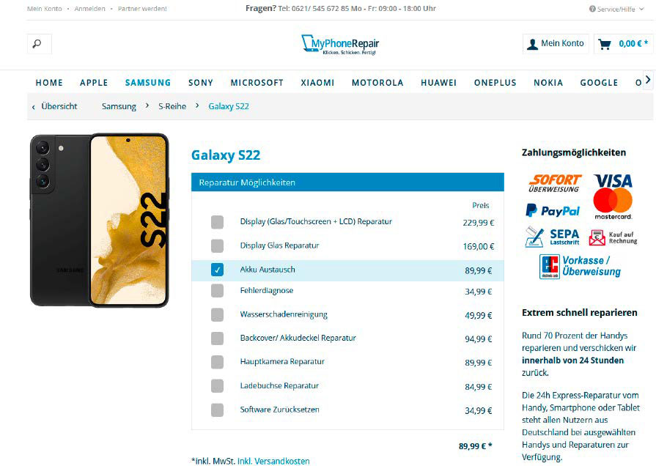Click the Inkl. Versandkosten link

coord(273,461)
